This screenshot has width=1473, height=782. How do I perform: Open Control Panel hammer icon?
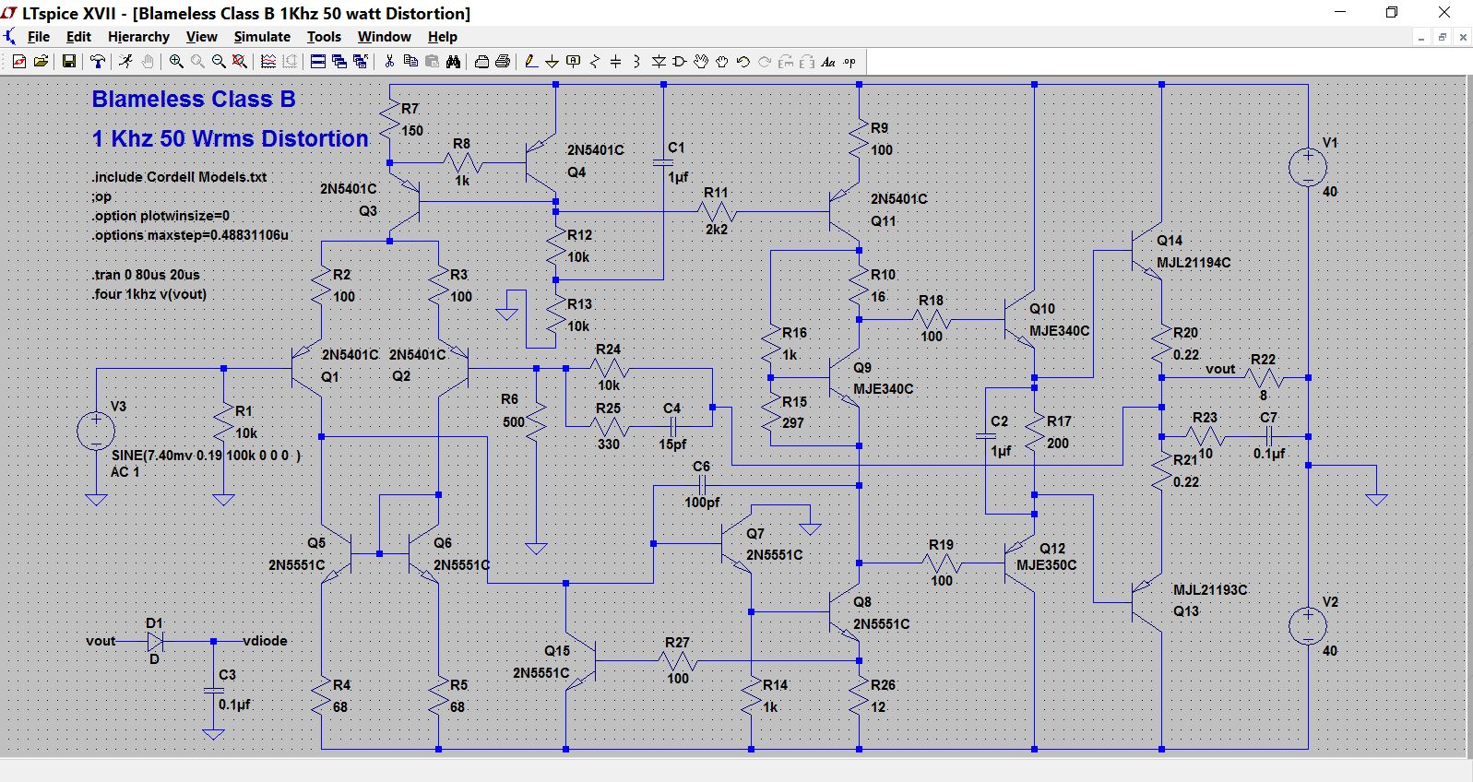[98, 62]
